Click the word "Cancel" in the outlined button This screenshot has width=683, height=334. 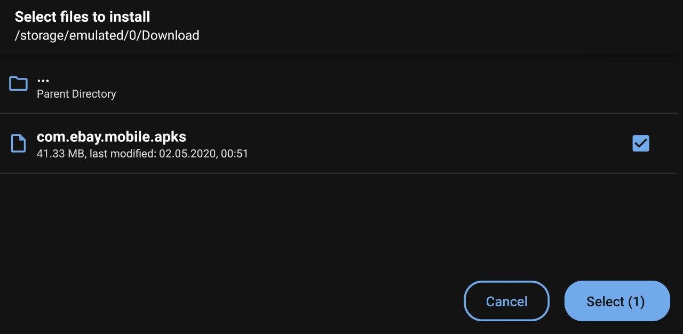click(x=506, y=301)
